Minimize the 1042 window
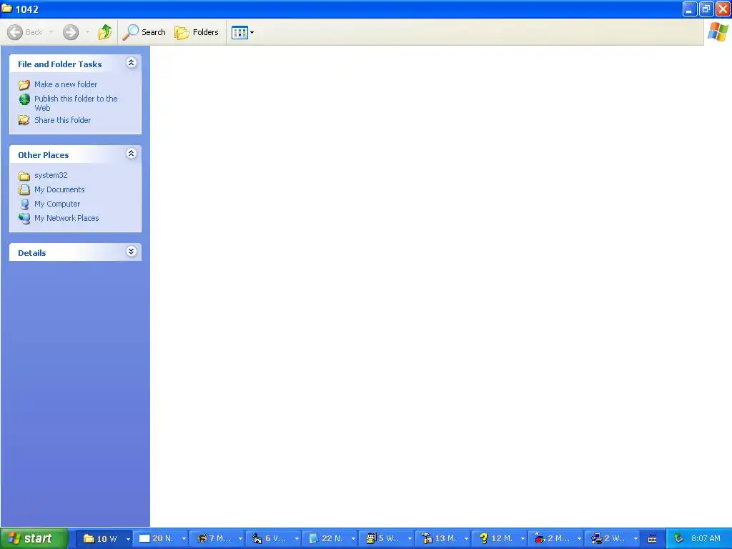This screenshot has width=732, height=549. (690, 9)
